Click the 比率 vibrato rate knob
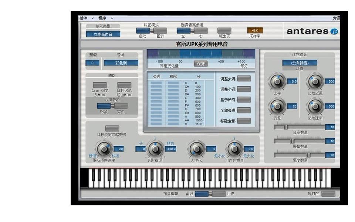 (277, 81)
